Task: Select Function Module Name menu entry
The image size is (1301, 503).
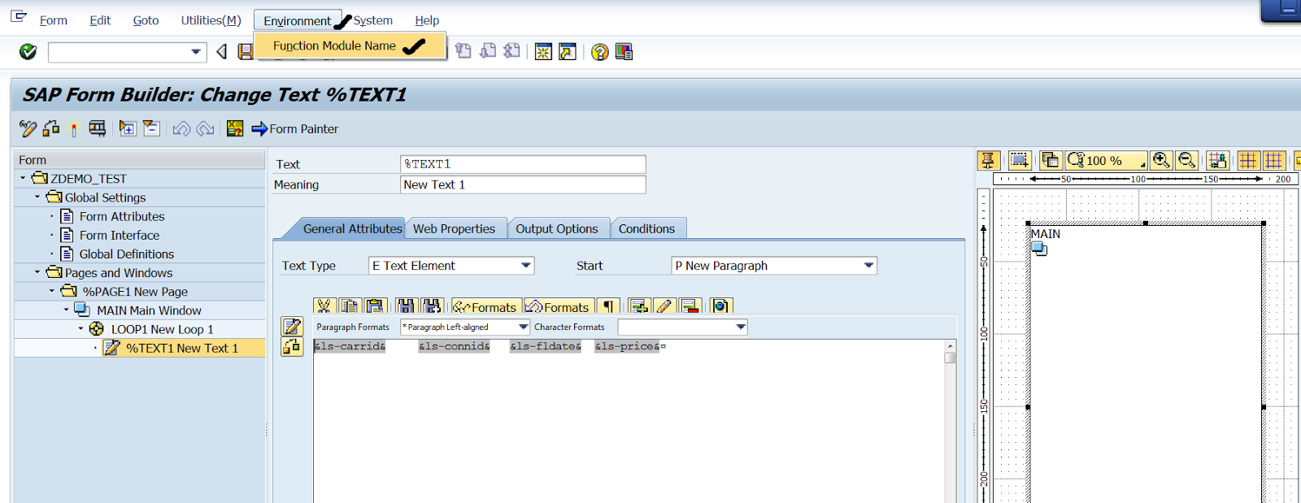Action: tap(350, 46)
